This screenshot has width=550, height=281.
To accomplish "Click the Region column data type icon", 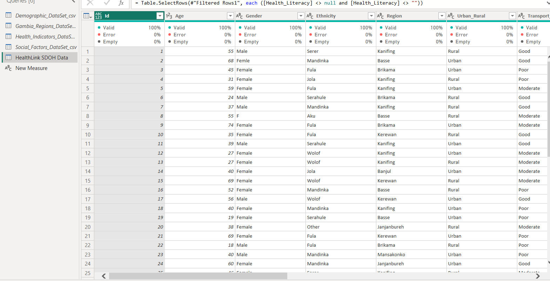I will tap(381, 16).
